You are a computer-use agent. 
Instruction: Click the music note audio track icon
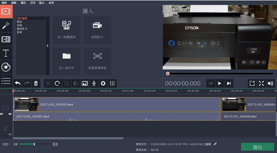click(x=5, y=128)
